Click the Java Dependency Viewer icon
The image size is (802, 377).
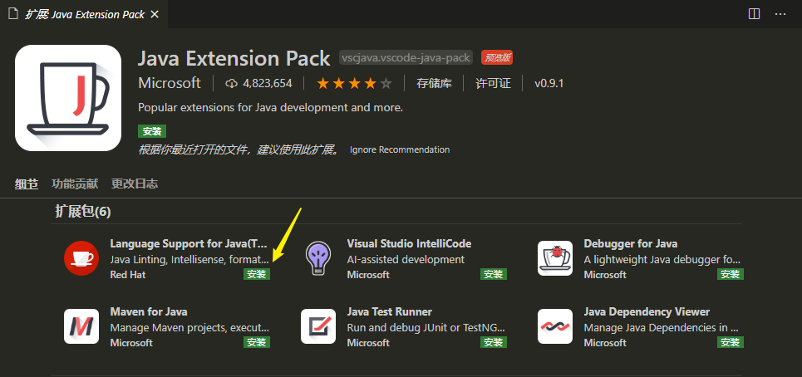point(555,326)
